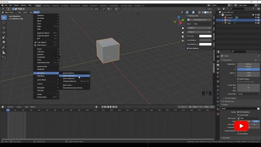Screen dimensions: 261x147
Task: Enable the Cache Result checkbox
Action: point(238,115)
